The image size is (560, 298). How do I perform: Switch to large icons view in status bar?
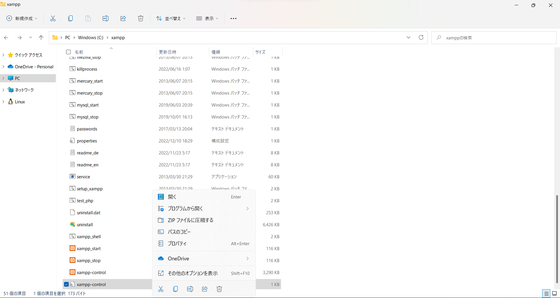point(555,293)
